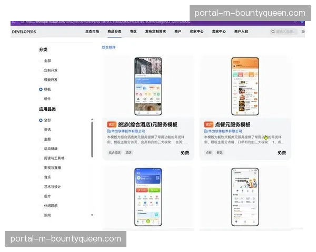Viewport: 316px width, 252px height.
Task: Click 免费 price on the 点餐 card
Action: click(x=282, y=153)
